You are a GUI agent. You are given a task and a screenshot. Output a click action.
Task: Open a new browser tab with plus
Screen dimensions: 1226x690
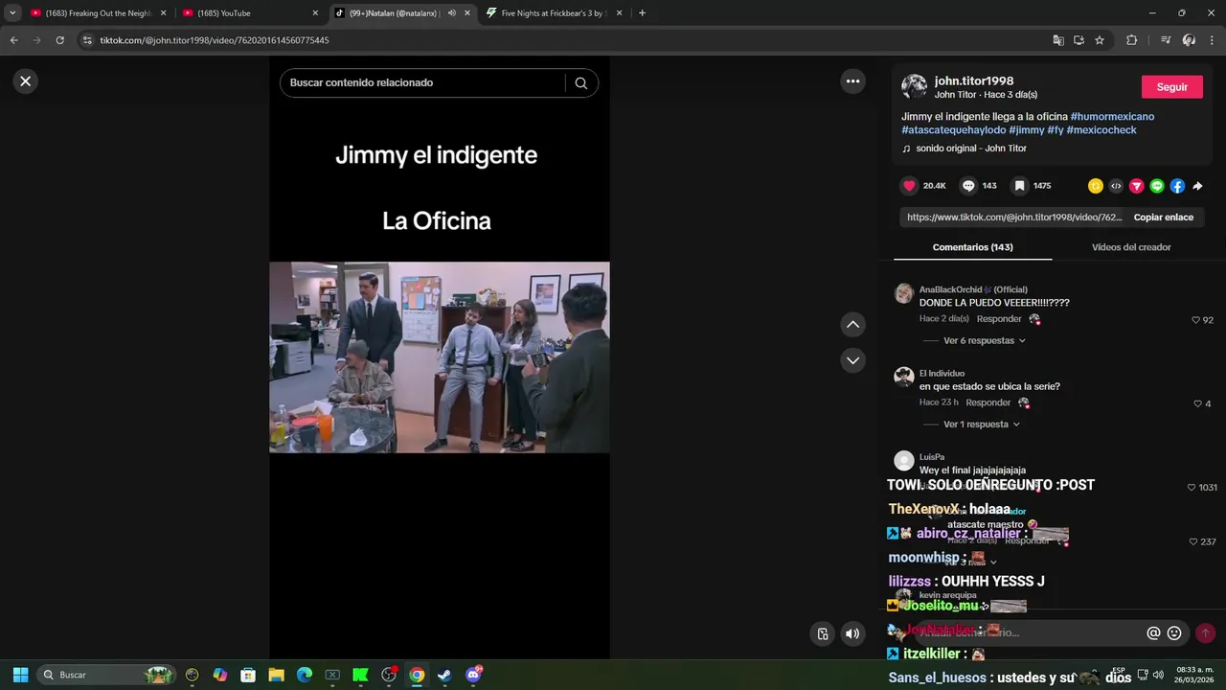tap(642, 13)
